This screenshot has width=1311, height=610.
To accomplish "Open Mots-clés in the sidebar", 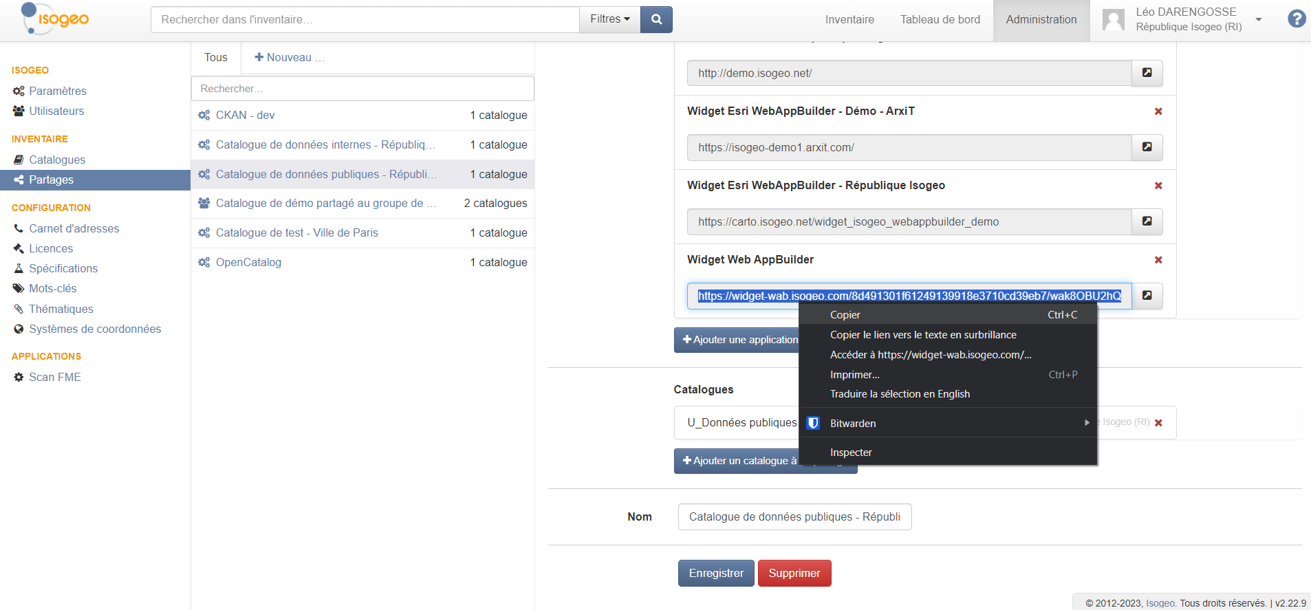I will (53, 288).
